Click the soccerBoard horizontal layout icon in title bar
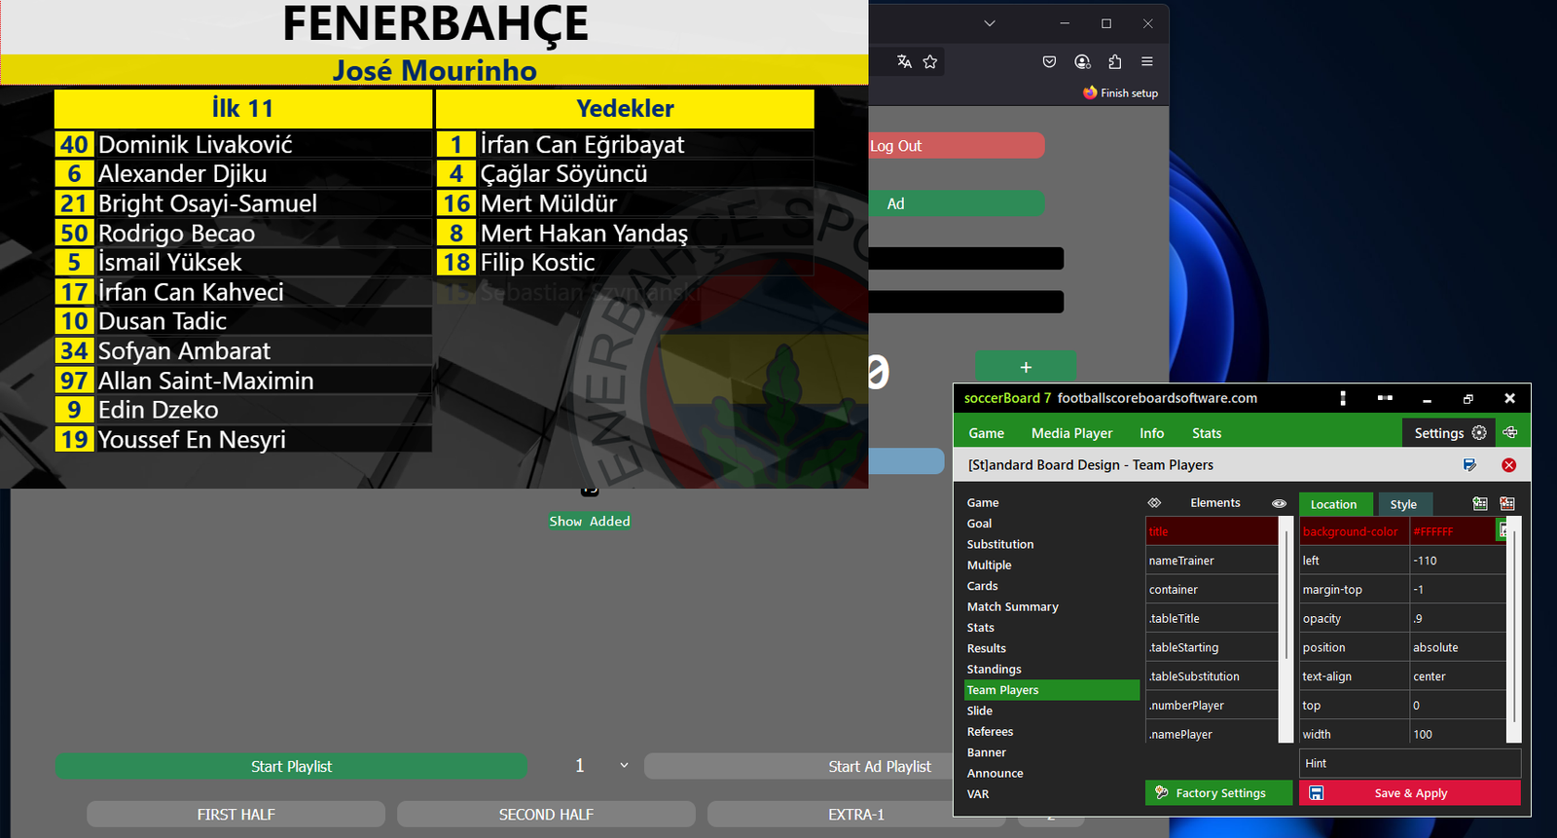The width and height of the screenshot is (1557, 838). pyautogui.click(x=1385, y=398)
